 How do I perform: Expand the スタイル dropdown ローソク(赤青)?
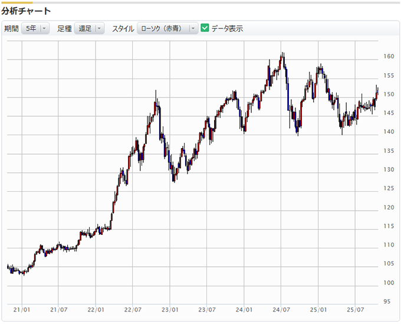click(x=167, y=28)
